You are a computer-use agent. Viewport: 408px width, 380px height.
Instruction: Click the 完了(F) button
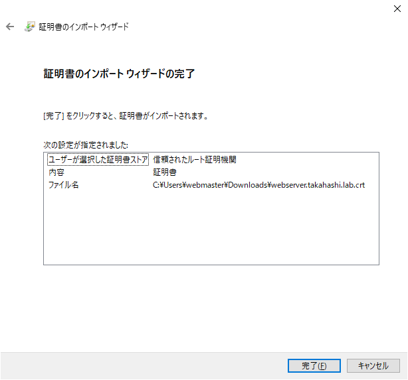pos(314,365)
